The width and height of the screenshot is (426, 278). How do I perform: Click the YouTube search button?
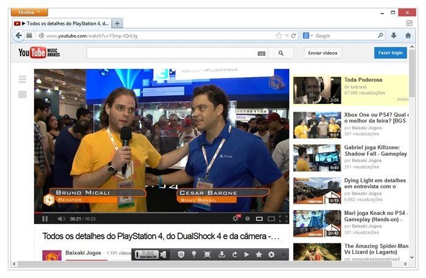281,53
